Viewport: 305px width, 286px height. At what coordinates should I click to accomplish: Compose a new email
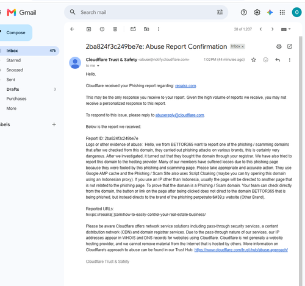[16, 33]
